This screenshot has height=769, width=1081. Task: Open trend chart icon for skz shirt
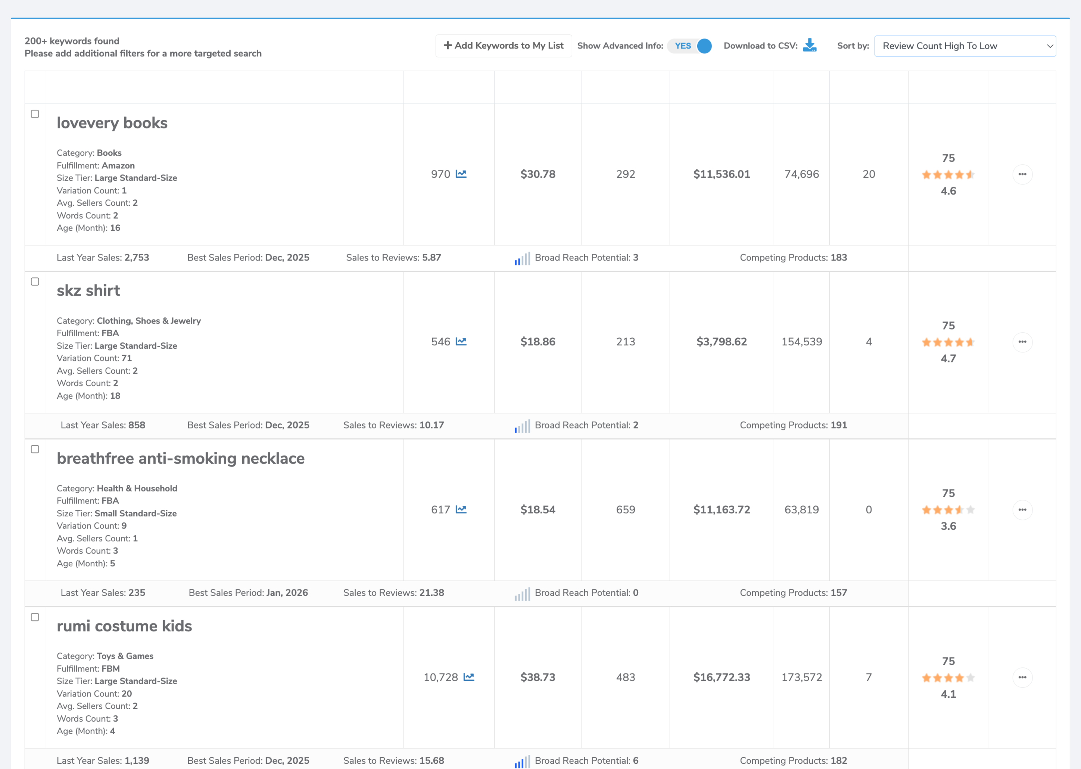point(461,342)
